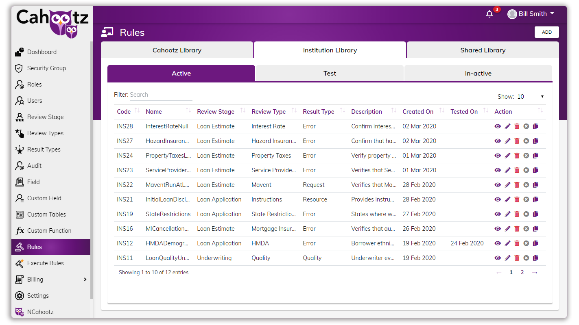The image size is (579, 325).
Task: Go to pagination page 2
Action: tap(522, 273)
